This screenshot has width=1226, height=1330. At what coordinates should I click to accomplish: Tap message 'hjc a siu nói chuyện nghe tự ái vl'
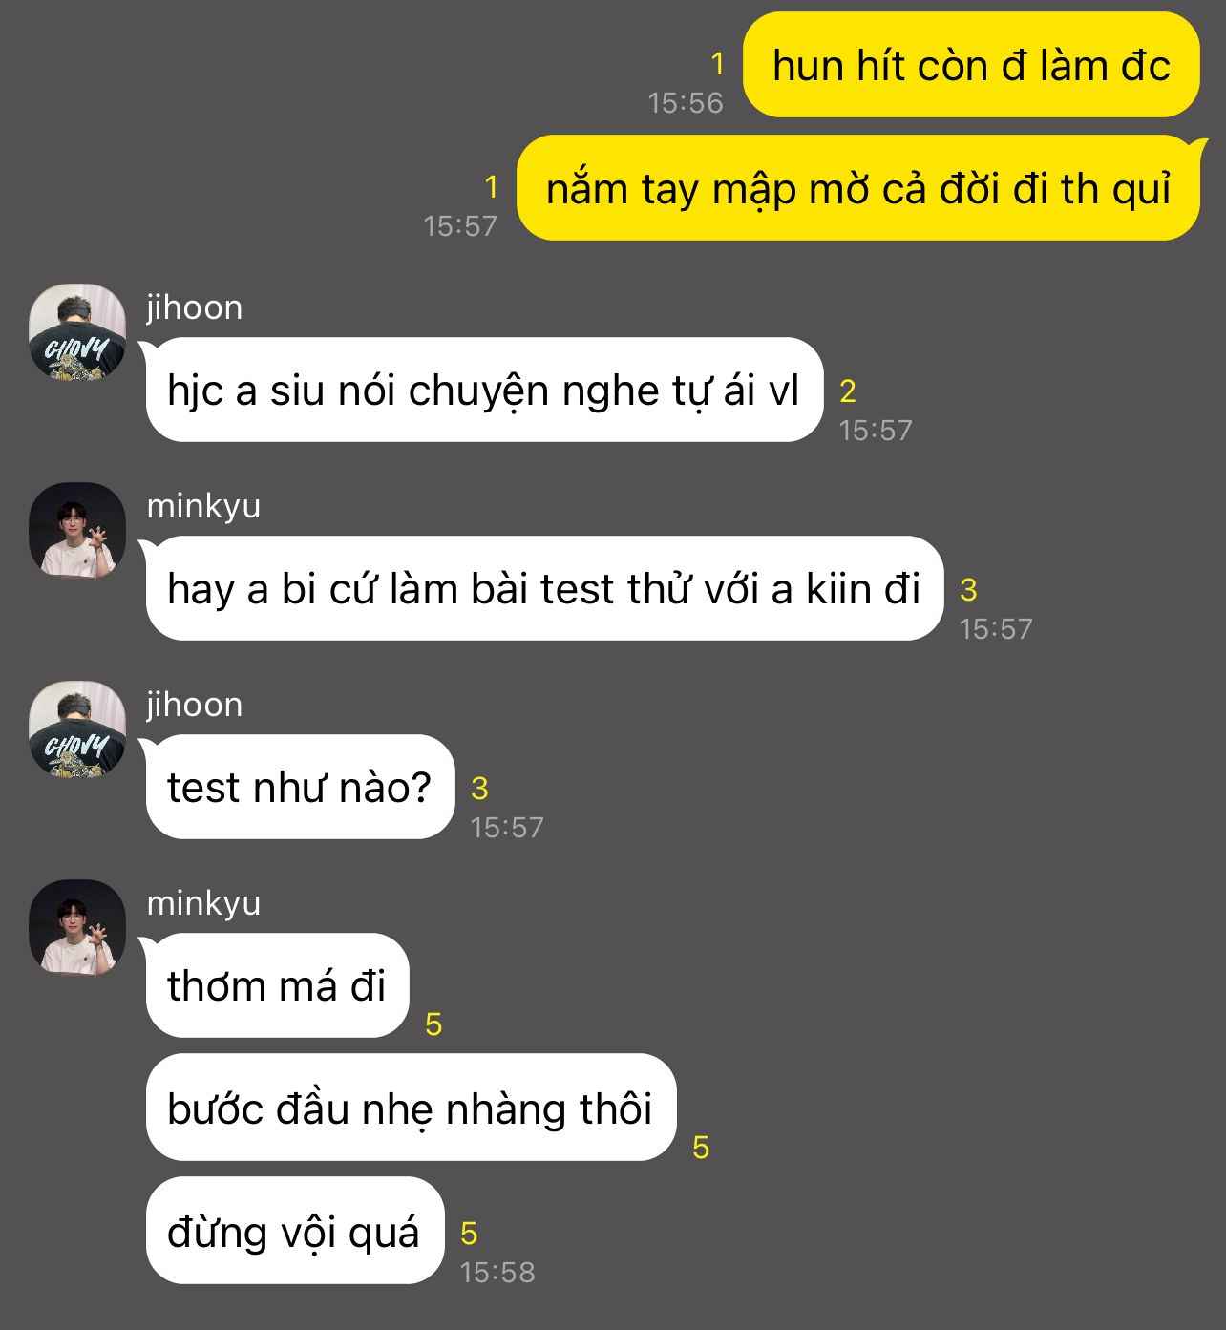[484, 390]
